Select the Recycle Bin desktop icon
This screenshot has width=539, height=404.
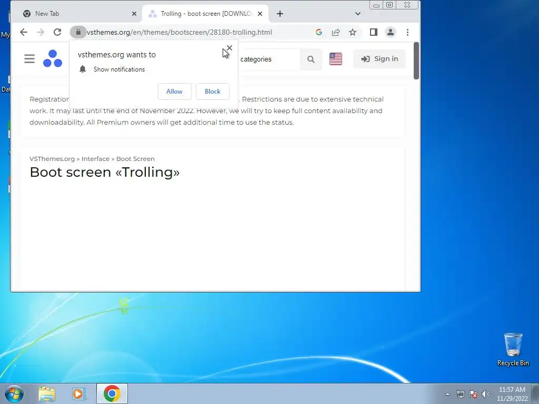pyautogui.click(x=513, y=349)
